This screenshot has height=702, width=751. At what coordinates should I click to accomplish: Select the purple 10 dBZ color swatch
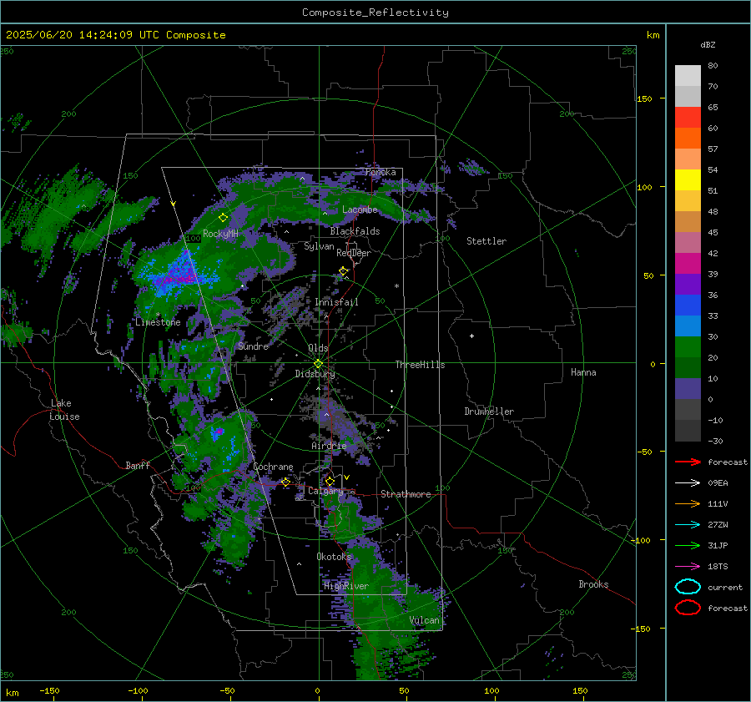click(x=688, y=388)
